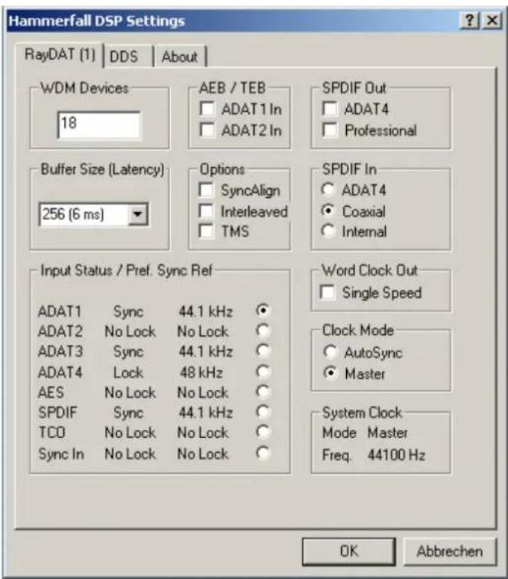Check ADAT4 under SPDIF Out
The image size is (508, 579).
(x=329, y=109)
